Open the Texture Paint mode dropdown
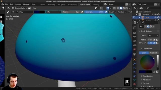This screenshot has width=161, height=90. point(19,8)
